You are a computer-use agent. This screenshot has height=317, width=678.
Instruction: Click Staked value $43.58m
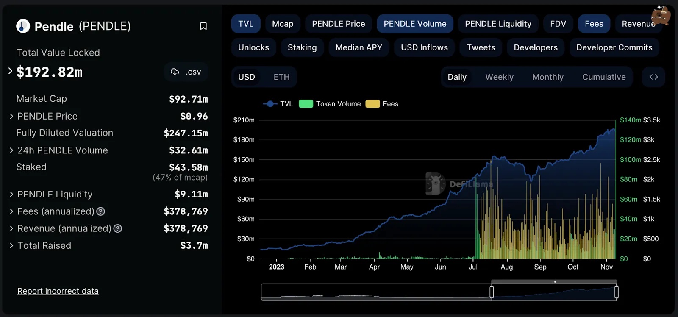[189, 167]
